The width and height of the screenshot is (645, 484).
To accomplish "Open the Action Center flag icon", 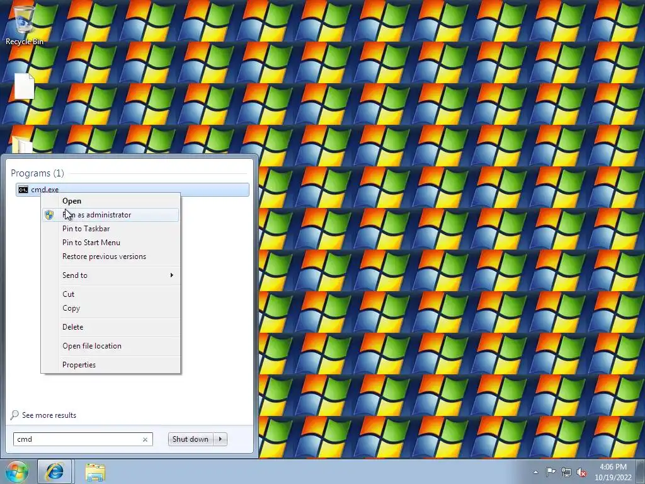I will click(x=551, y=471).
